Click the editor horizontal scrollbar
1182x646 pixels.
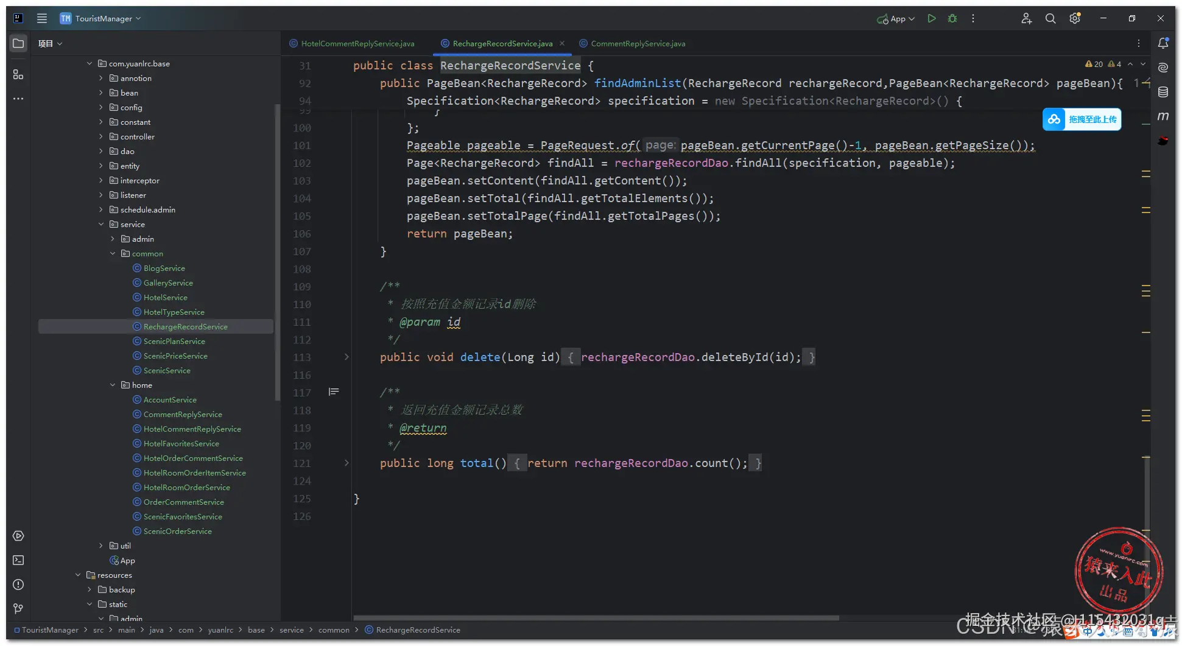597,618
